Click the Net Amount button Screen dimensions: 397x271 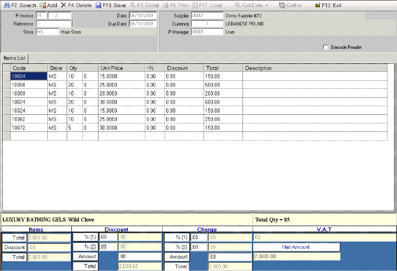click(296, 247)
